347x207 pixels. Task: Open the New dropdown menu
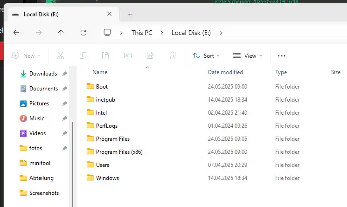[x=26, y=55]
